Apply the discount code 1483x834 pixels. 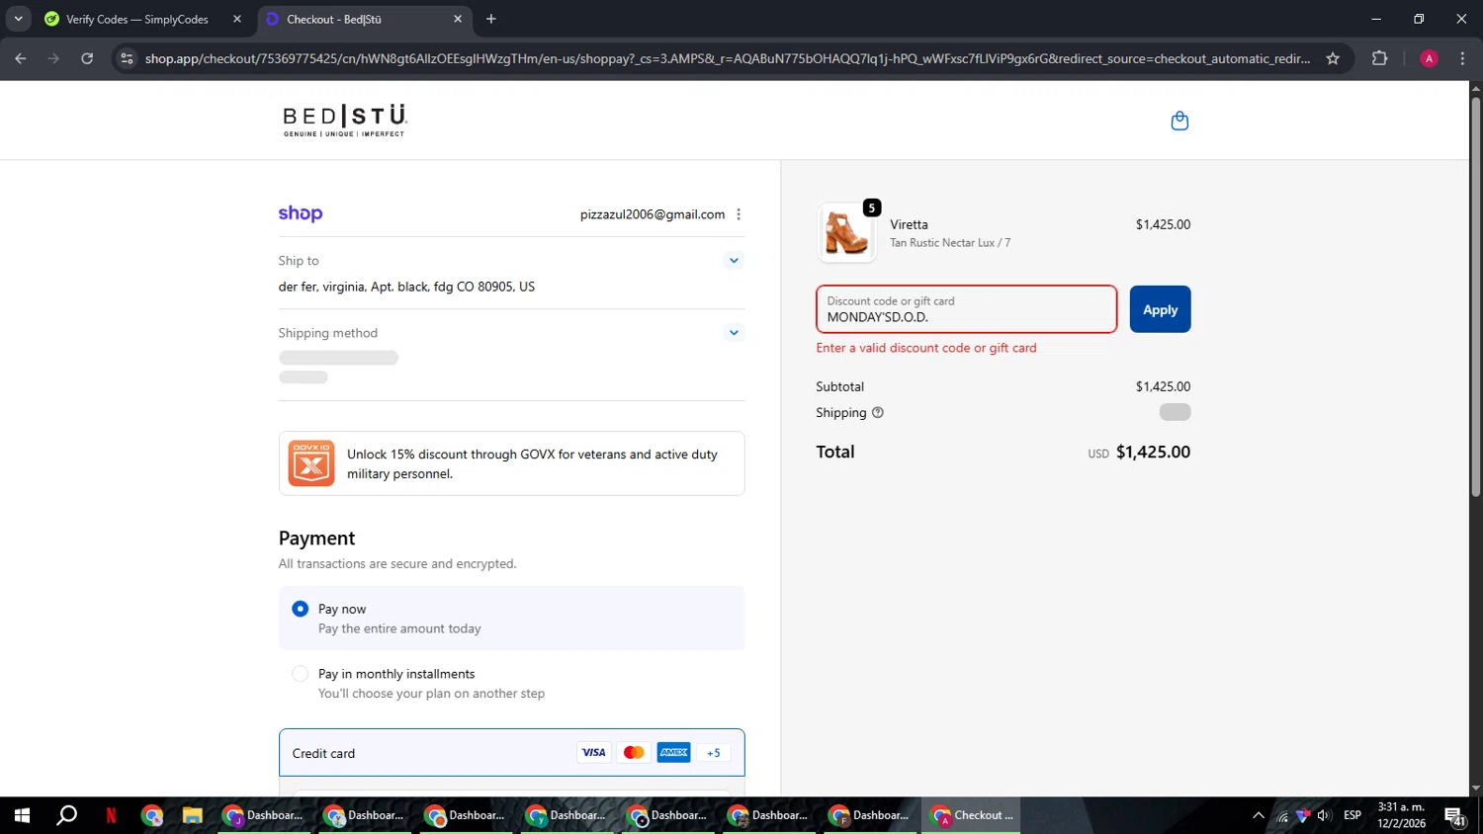point(1160,309)
